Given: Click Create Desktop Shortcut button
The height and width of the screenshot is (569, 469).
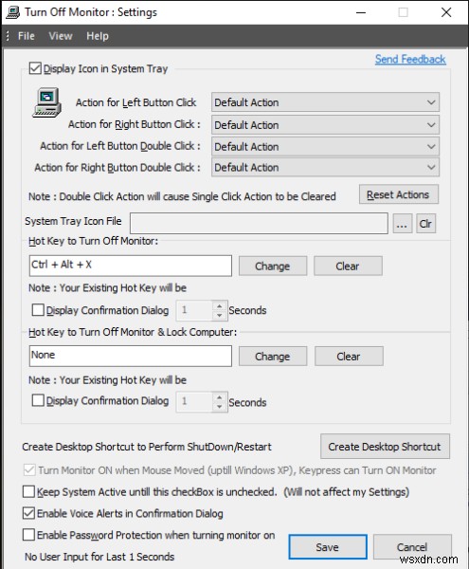Looking at the screenshot, I should point(385,447).
